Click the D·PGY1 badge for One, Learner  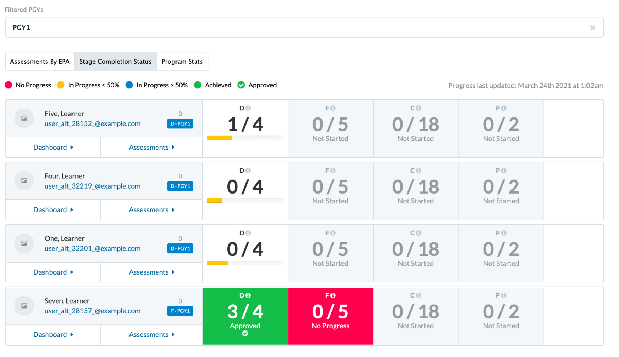(180, 248)
